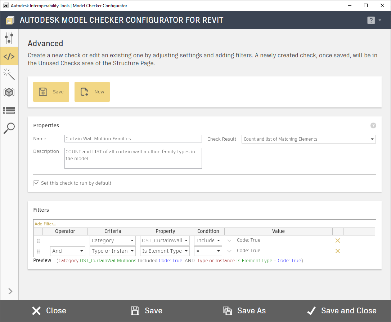391x322 pixels.
Task: Open the Include condition dropdown
Action: pyautogui.click(x=208, y=241)
